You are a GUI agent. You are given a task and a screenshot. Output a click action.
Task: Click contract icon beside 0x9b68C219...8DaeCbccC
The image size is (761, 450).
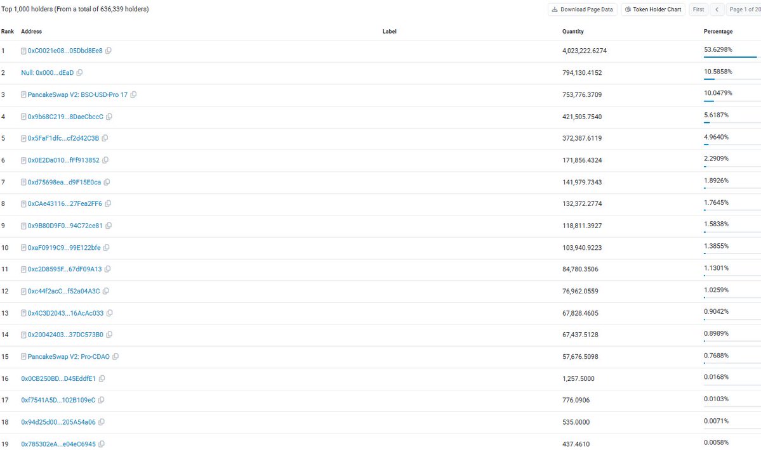pyautogui.click(x=23, y=117)
